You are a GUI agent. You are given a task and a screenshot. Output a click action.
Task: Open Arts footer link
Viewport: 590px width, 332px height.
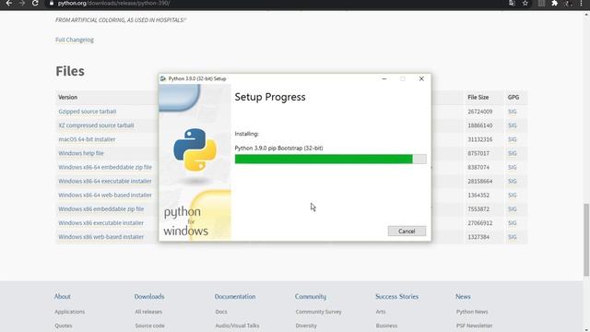tap(381, 312)
